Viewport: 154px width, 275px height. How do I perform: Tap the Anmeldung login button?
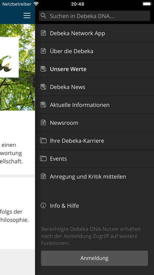pos(95,258)
